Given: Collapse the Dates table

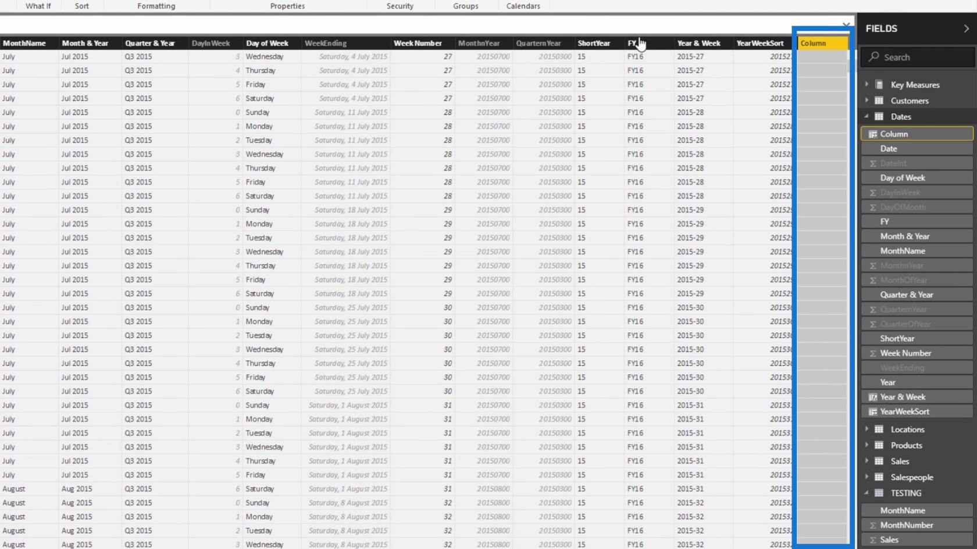Looking at the screenshot, I should [867, 116].
